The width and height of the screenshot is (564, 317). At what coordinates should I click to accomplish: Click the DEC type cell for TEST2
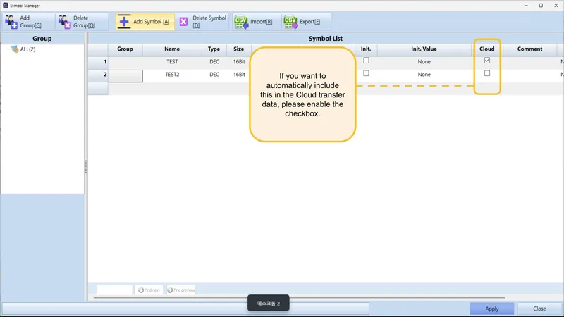[214, 75]
